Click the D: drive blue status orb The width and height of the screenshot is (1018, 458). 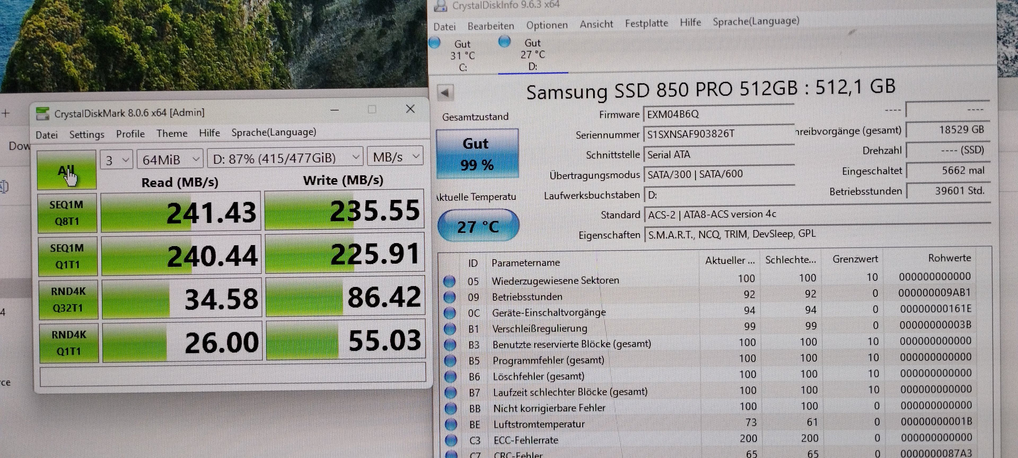tap(504, 41)
